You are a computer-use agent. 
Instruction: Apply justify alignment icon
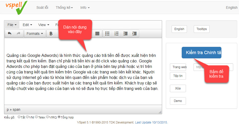point(97,34)
